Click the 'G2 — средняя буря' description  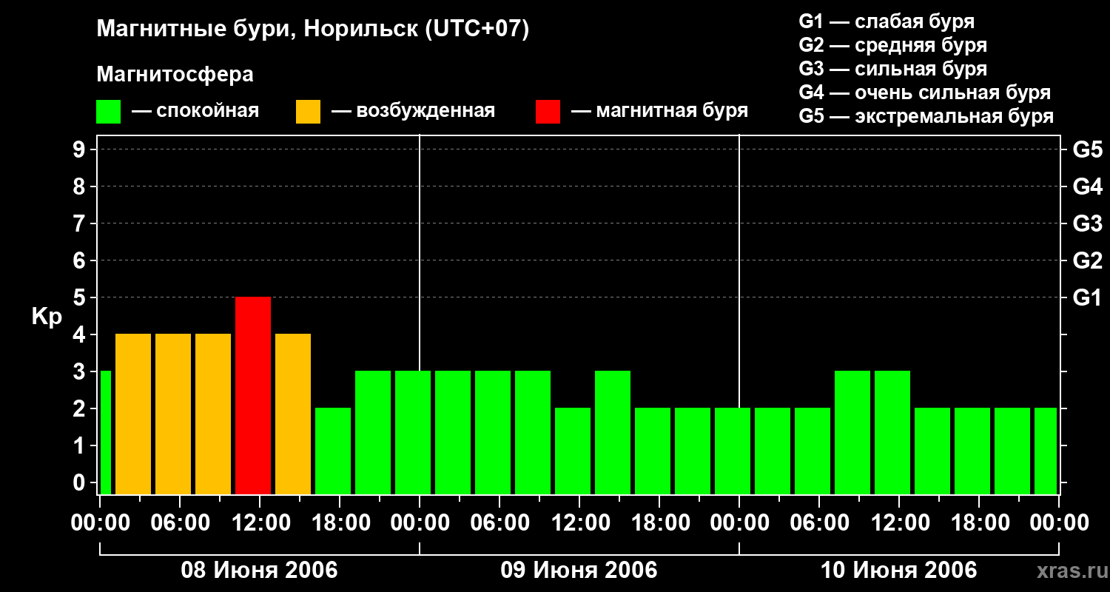point(893,45)
